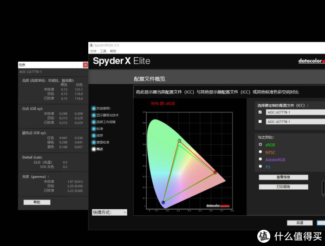Go to the 显示器背光技术 step label
This screenshot has height=246, width=325.
108,115
